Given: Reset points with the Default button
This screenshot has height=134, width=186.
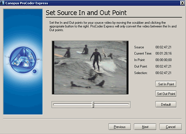Looking at the screenshot, I should 166,104.
